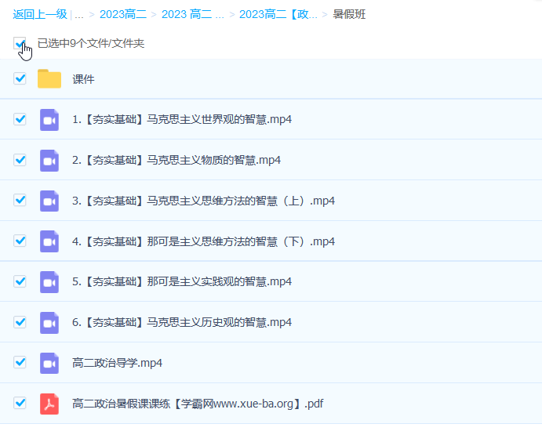Click the yellow 课件 folder icon
Image resolution: width=542 pixels, height=442 pixels.
coord(49,79)
